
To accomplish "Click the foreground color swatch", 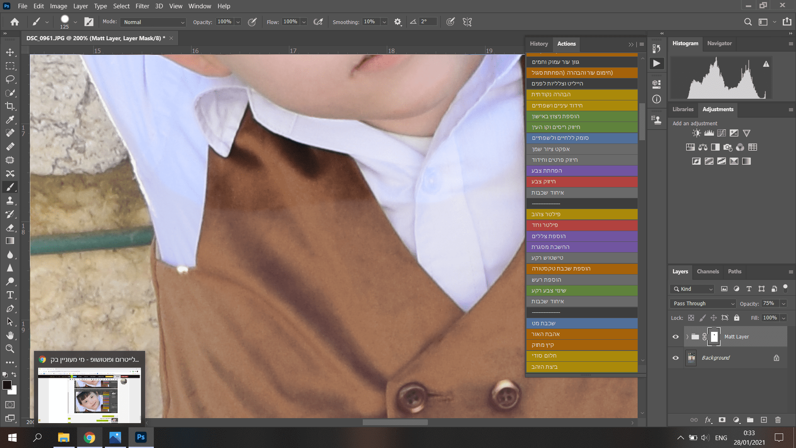I will coord(7,385).
